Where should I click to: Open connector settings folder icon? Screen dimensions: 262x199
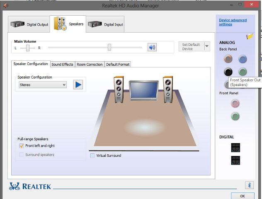point(250,36)
